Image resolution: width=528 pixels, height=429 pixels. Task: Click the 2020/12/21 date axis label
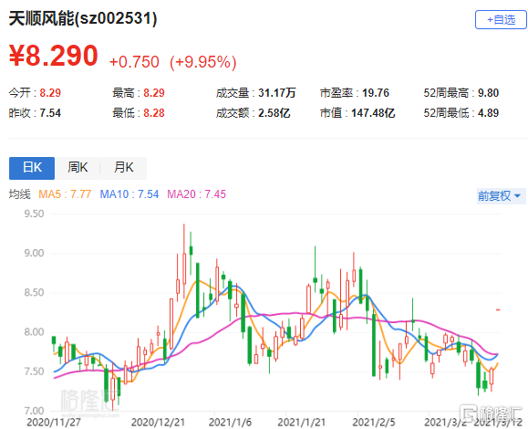point(158,422)
